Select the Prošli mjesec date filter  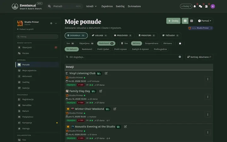click(x=120, y=49)
